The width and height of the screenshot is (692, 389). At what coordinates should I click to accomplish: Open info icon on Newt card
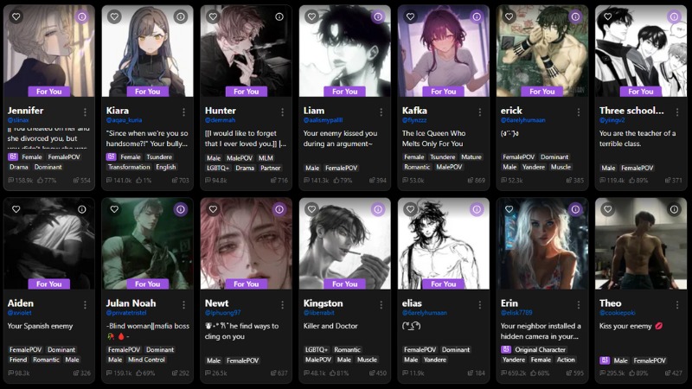tap(279, 209)
